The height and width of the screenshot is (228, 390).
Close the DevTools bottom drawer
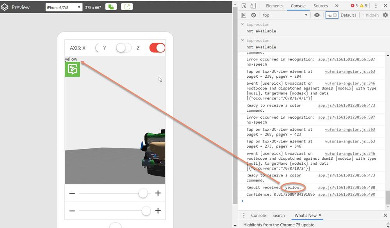(385, 216)
